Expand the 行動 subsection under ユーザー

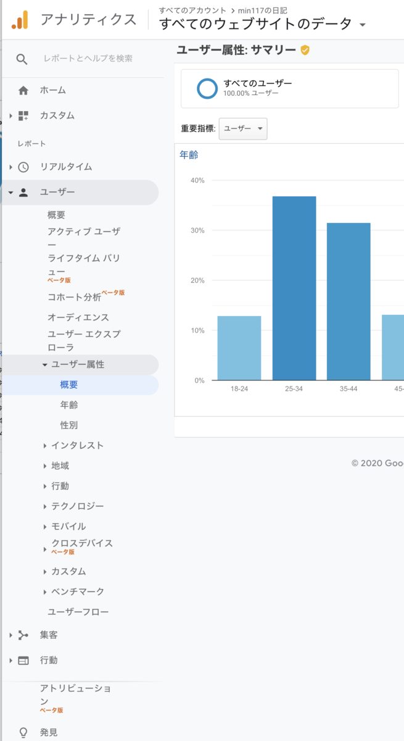pos(45,486)
